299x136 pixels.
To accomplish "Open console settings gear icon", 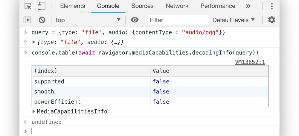I will pos(271,20).
